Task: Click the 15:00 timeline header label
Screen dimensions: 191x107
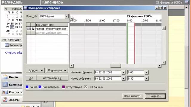Action: pos(87,21)
